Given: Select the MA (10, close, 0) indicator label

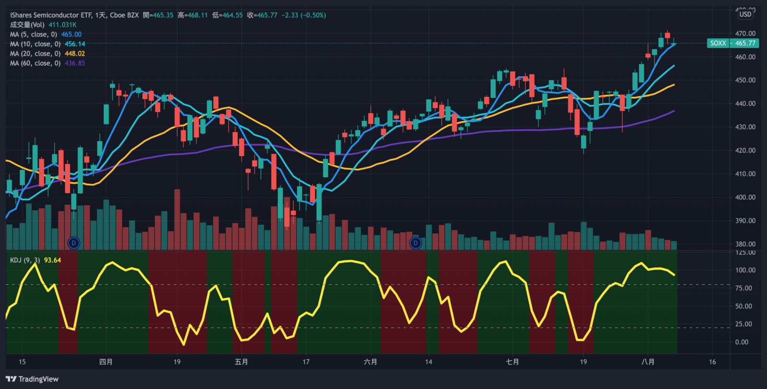Looking at the screenshot, I should [x=35, y=44].
